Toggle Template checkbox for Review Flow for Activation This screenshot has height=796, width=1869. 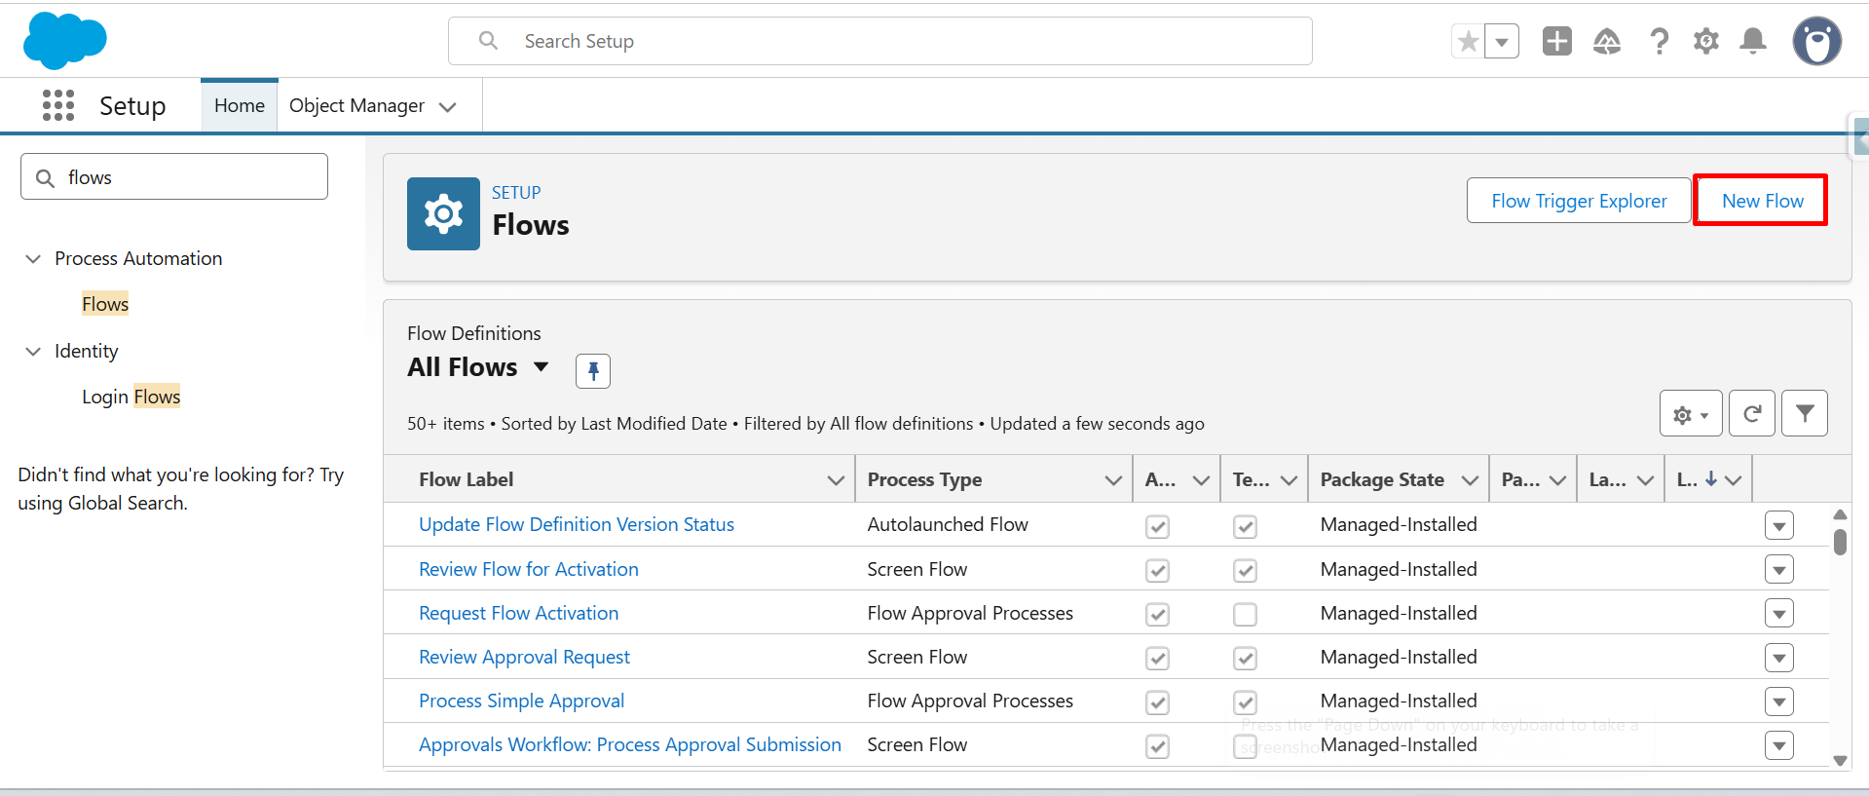tap(1245, 571)
